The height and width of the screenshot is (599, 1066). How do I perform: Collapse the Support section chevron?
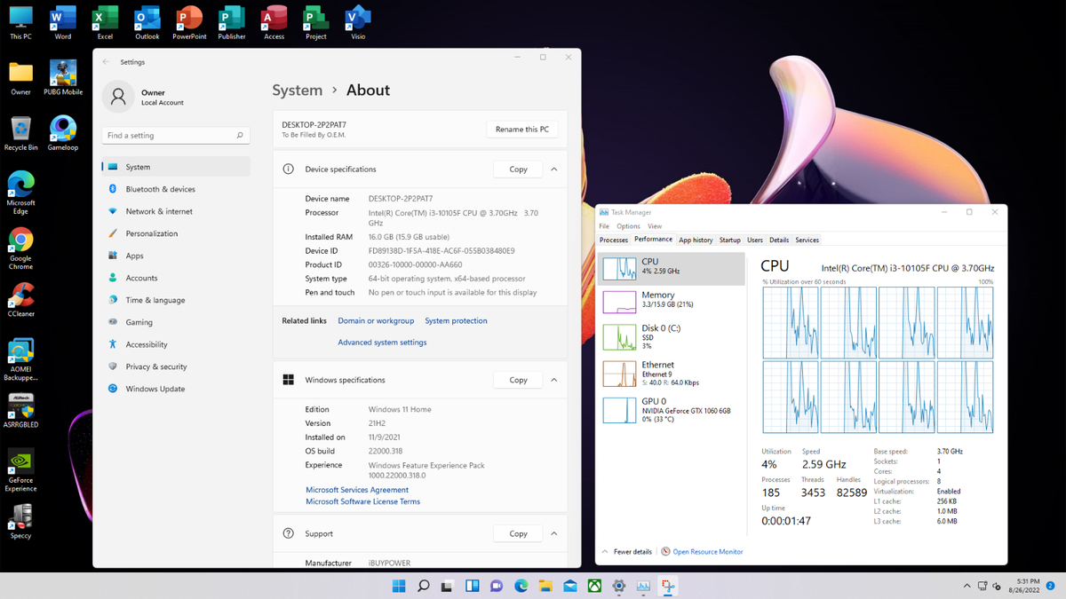coord(553,533)
